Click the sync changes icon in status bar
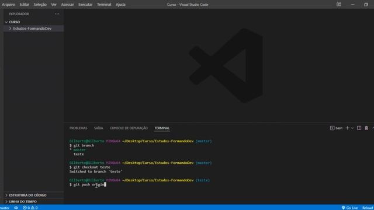Image resolution: width=374 pixels, height=210 pixels. point(16,208)
